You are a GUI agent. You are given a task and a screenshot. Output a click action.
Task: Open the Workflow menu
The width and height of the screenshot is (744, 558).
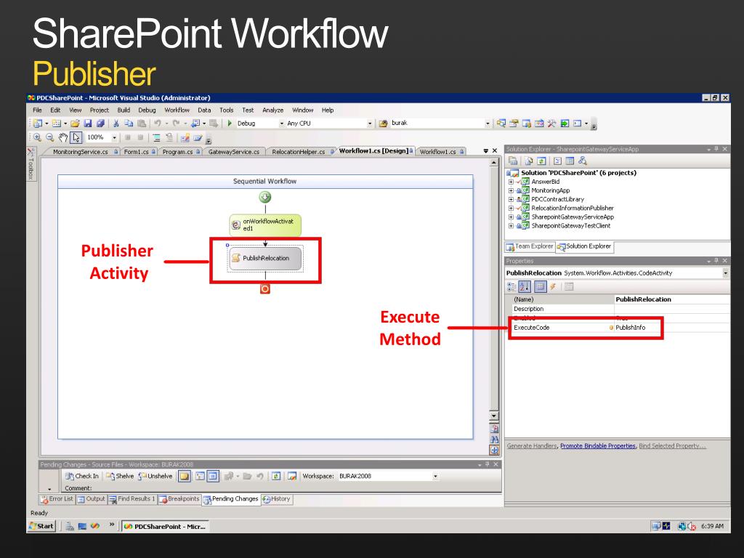pyautogui.click(x=177, y=110)
